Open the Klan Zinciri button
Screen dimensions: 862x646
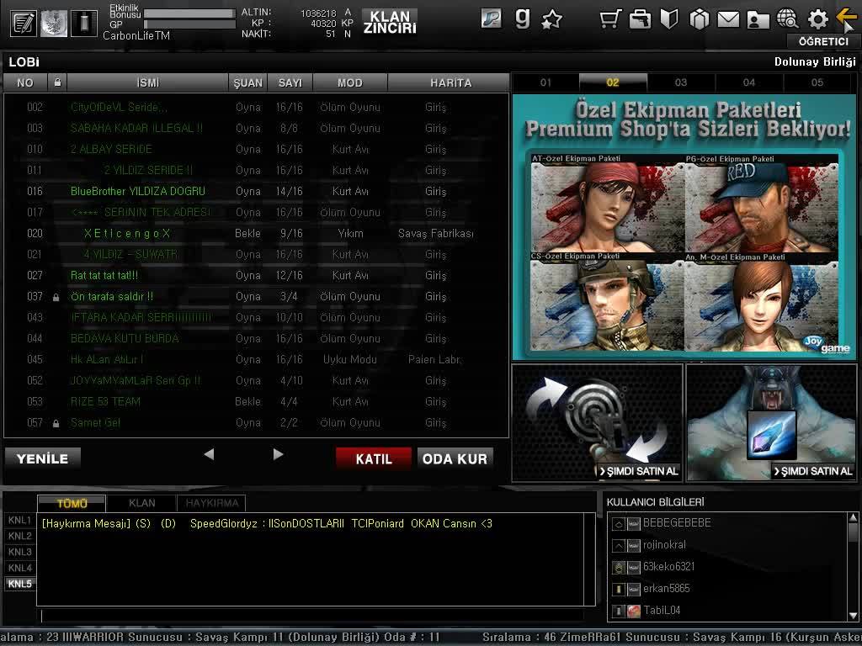[x=390, y=23]
